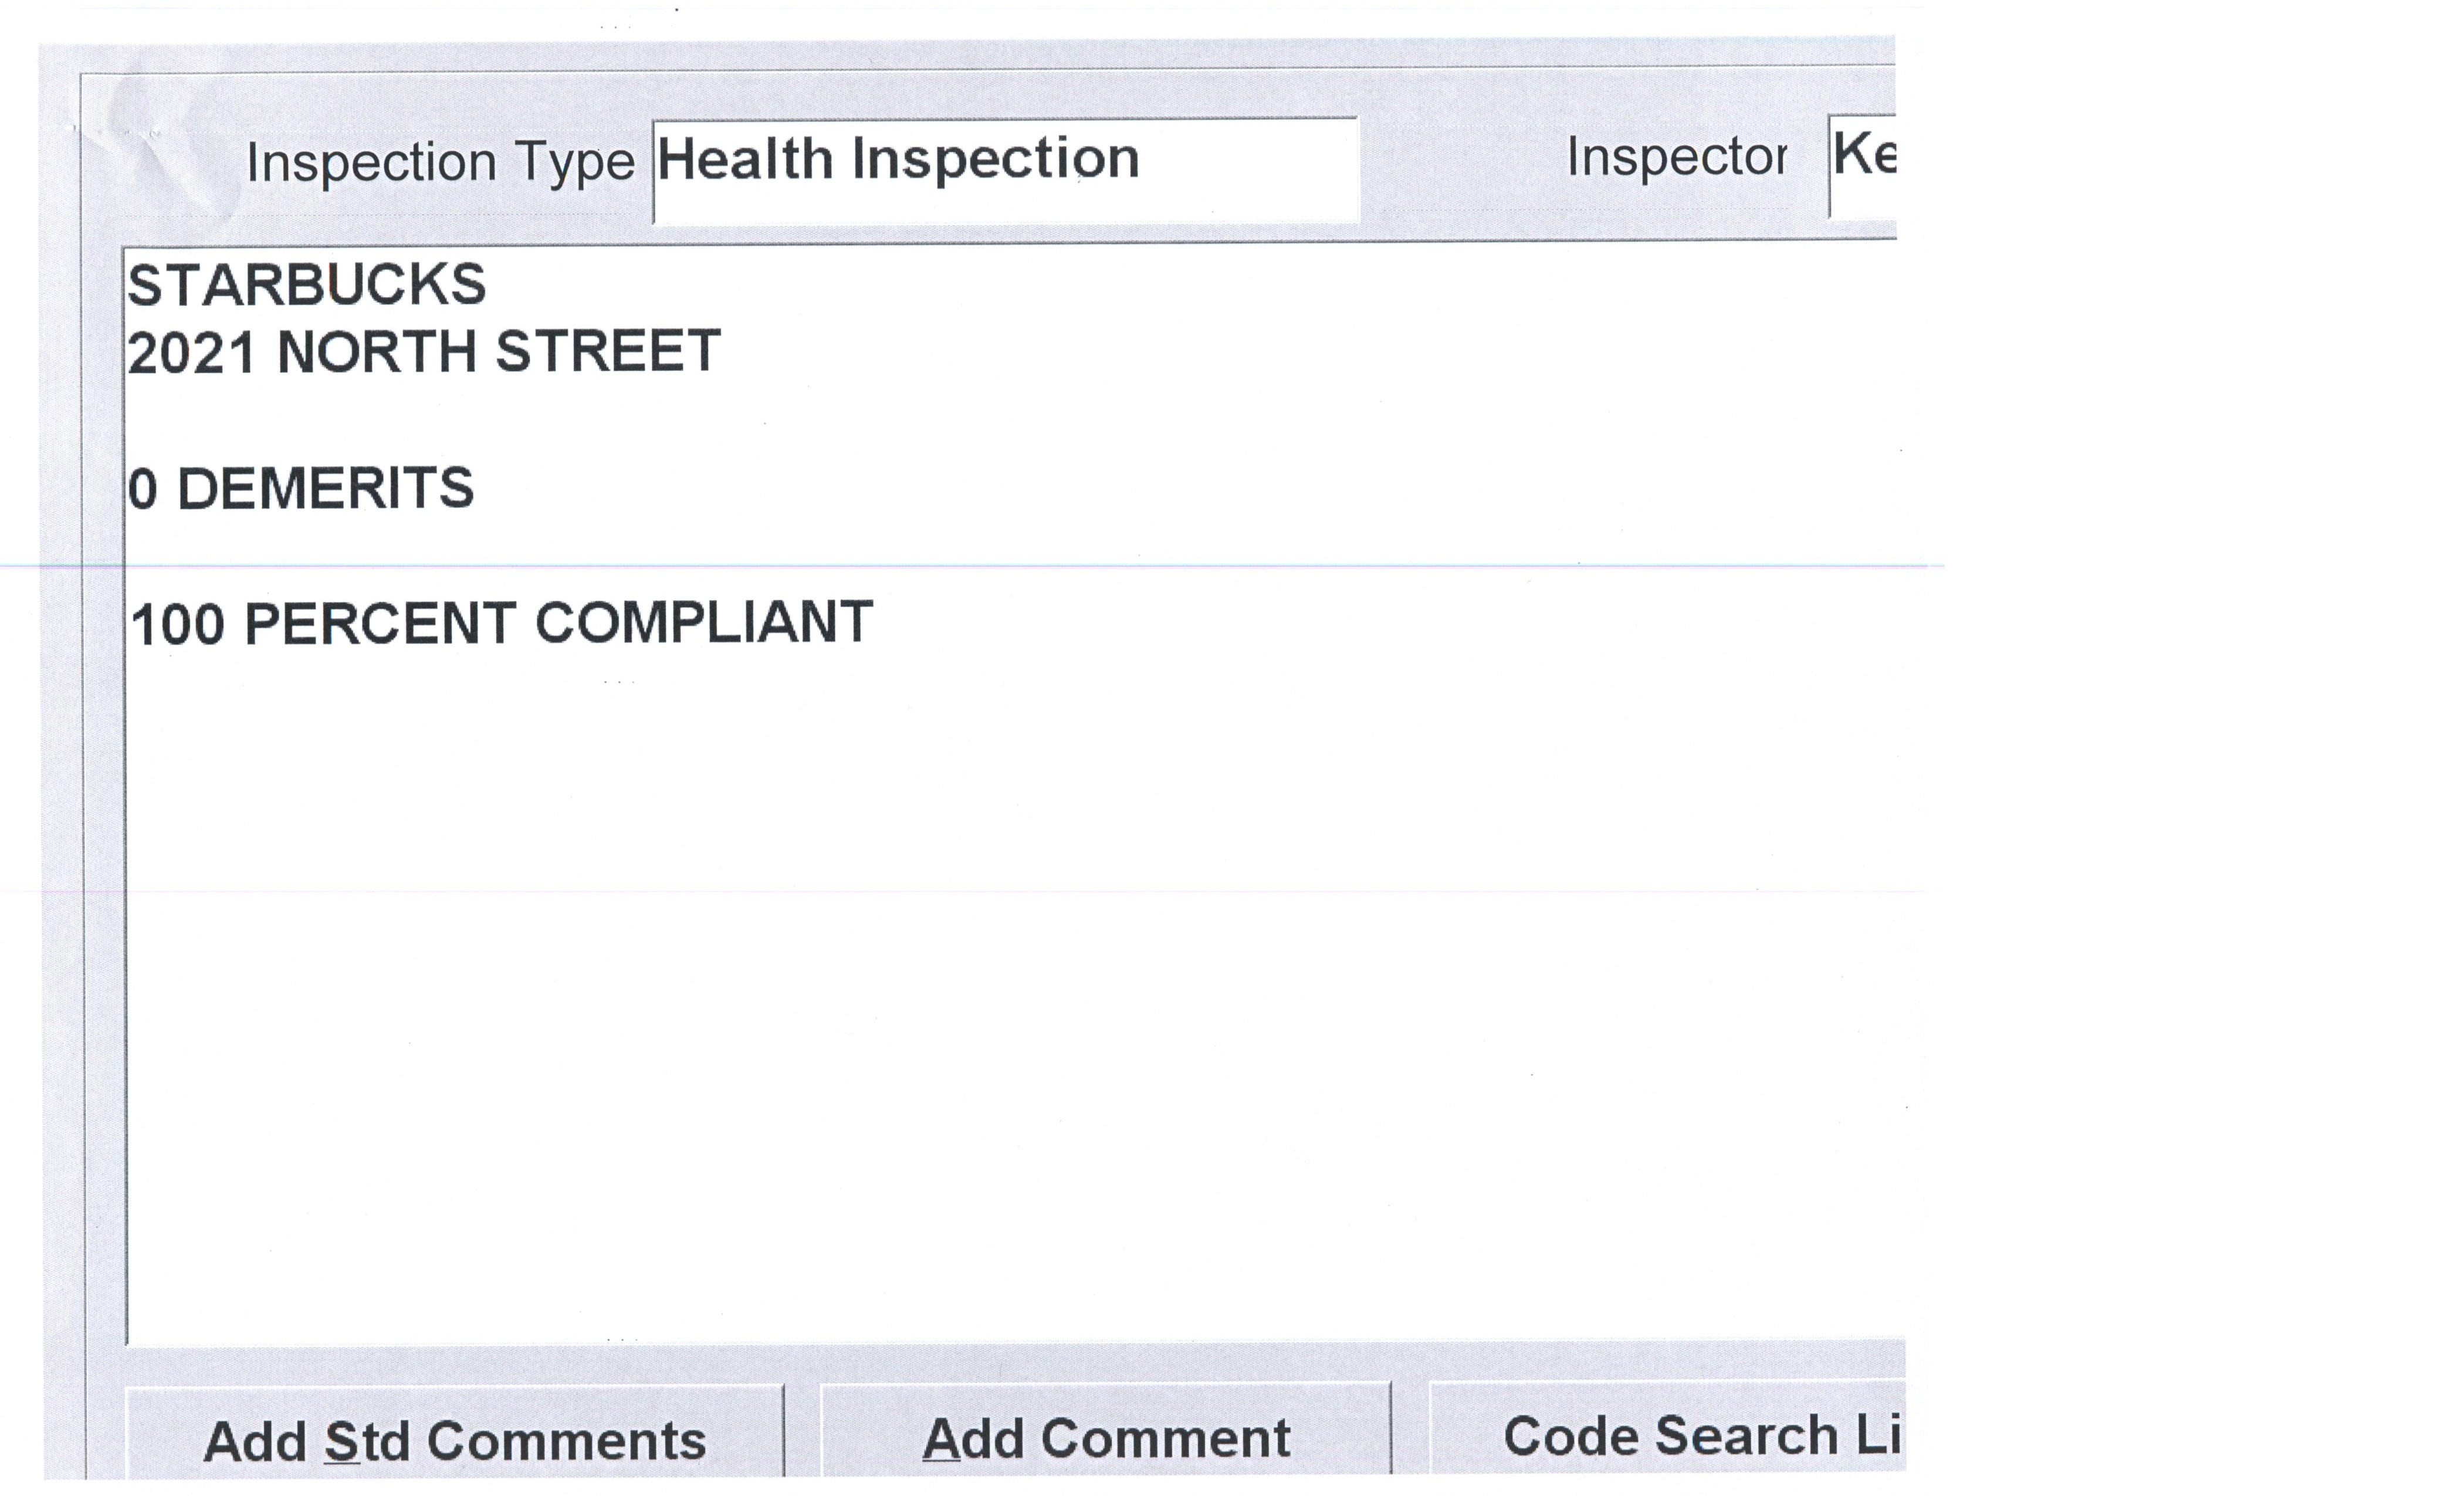Click empty space in the comments box

pyautogui.click(x=1000, y=1000)
